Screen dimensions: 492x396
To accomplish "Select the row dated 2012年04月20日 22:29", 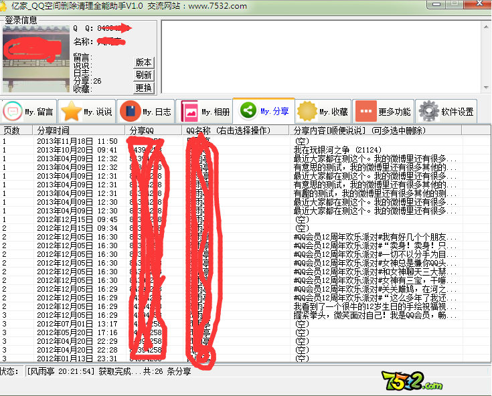I will point(246,341).
